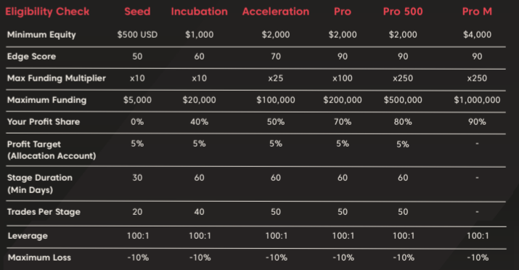
Task: Click the Pro M column header
Action: click(x=477, y=12)
